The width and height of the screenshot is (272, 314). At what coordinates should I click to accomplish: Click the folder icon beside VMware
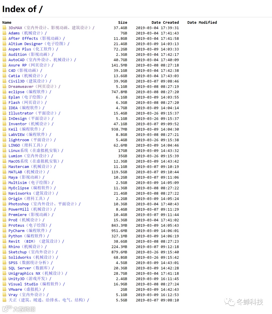tap(5, 289)
